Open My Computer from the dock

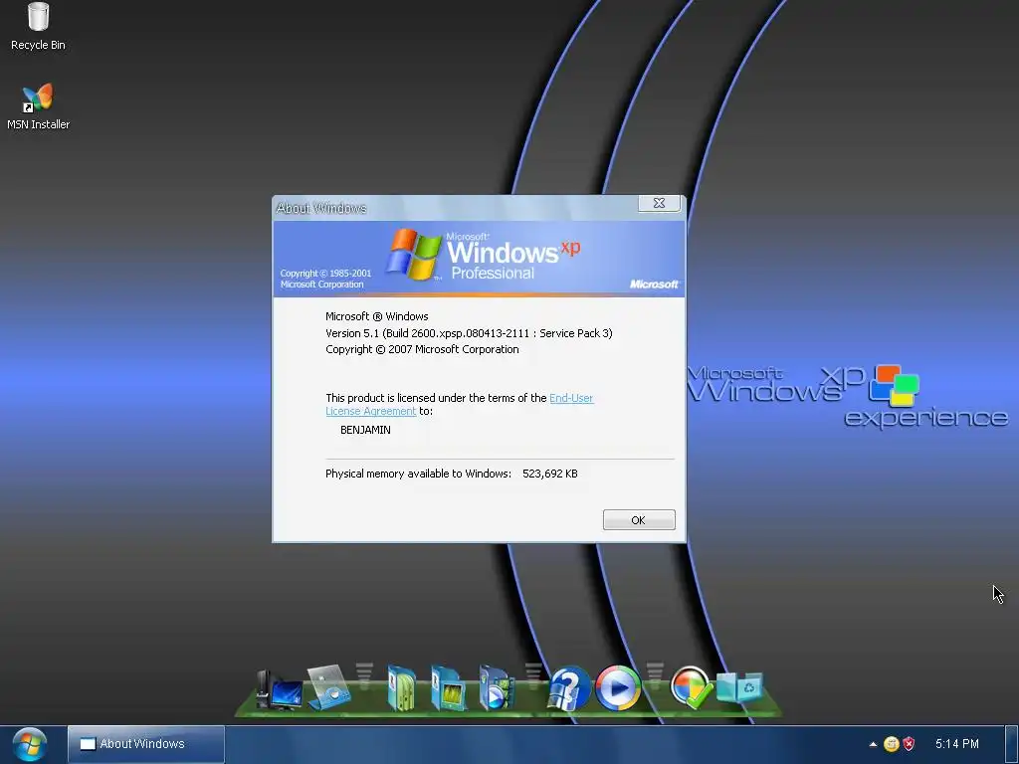pyautogui.click(x=279, y=690)
